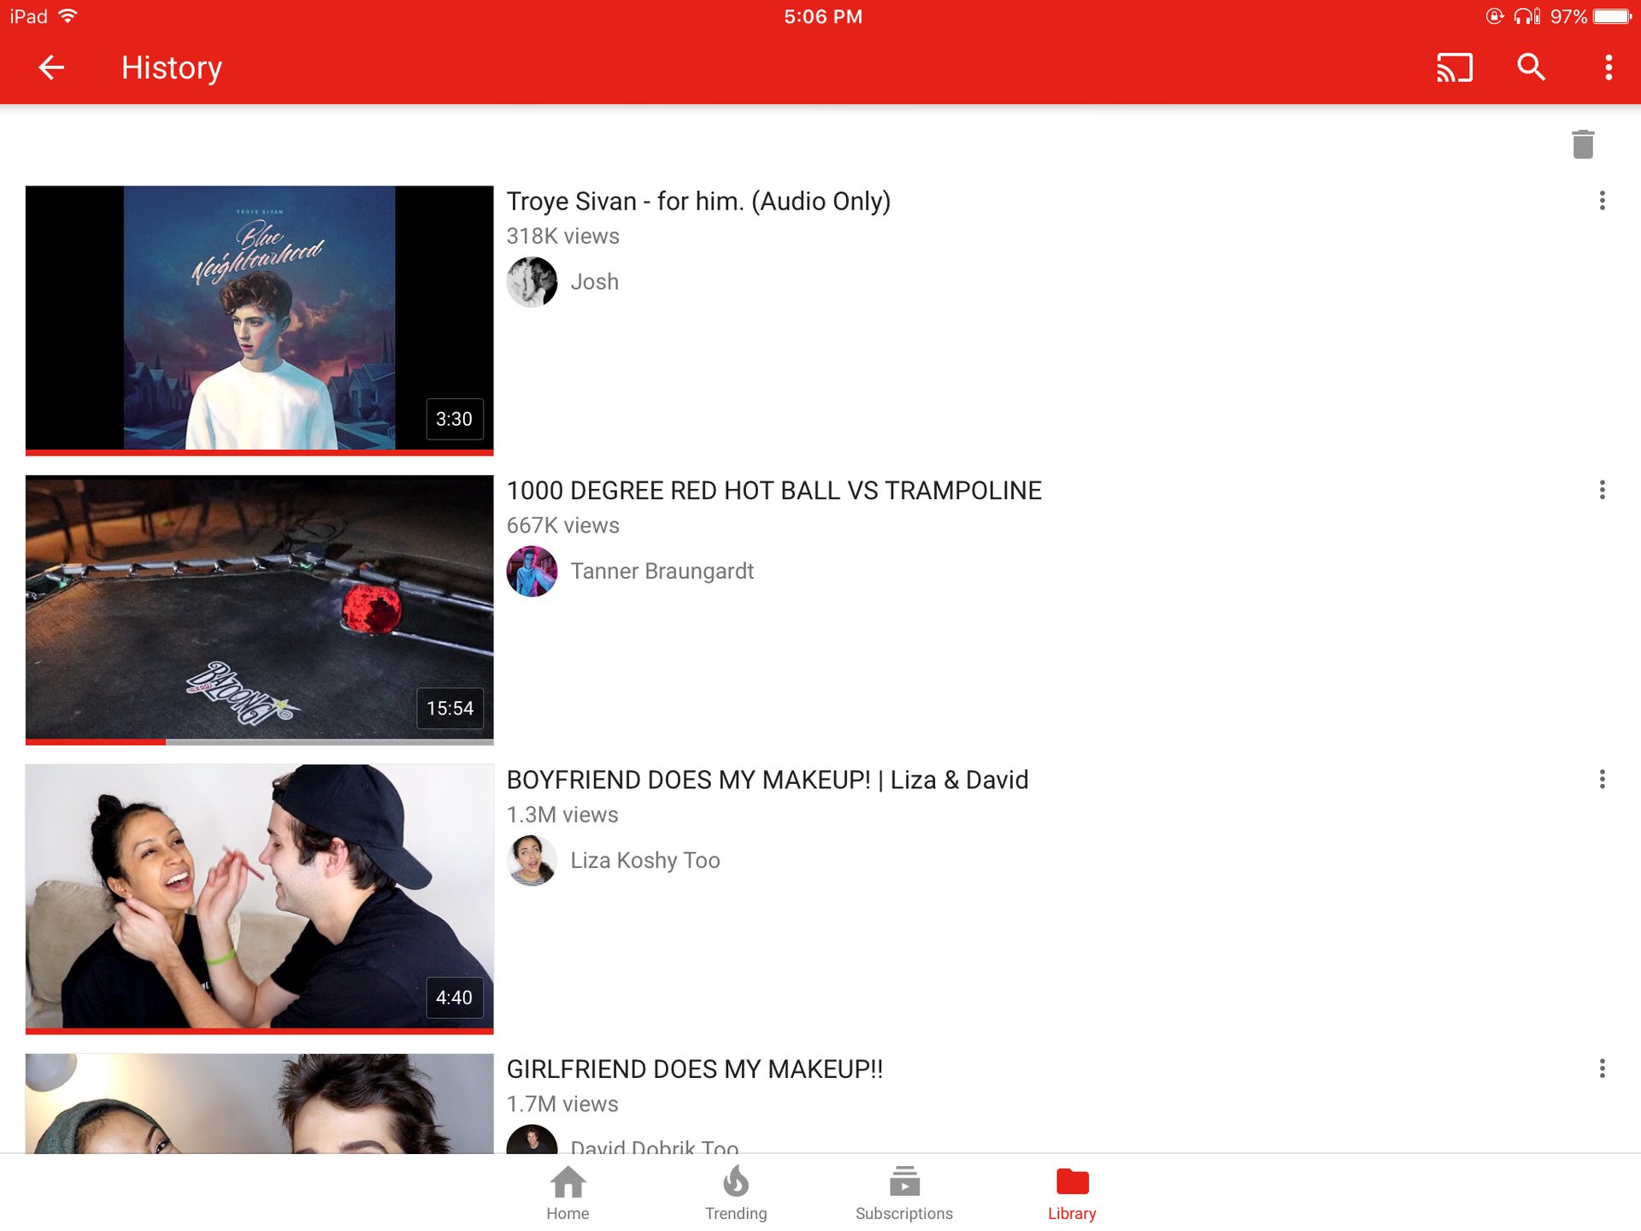Click the 318K views text
Viewport: 1641px width, 1231px height.
563,236
